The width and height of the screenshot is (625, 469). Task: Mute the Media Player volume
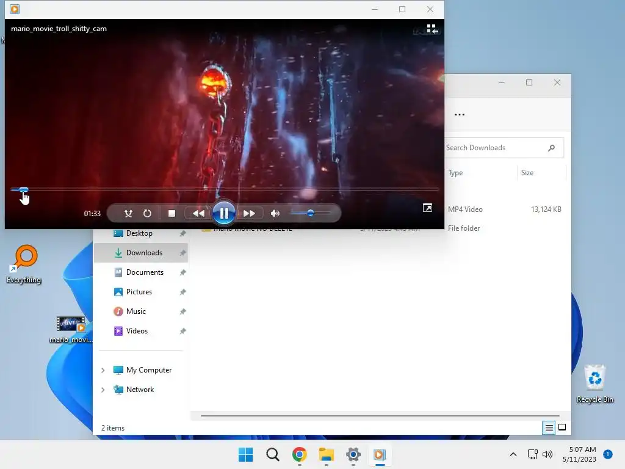275,213
